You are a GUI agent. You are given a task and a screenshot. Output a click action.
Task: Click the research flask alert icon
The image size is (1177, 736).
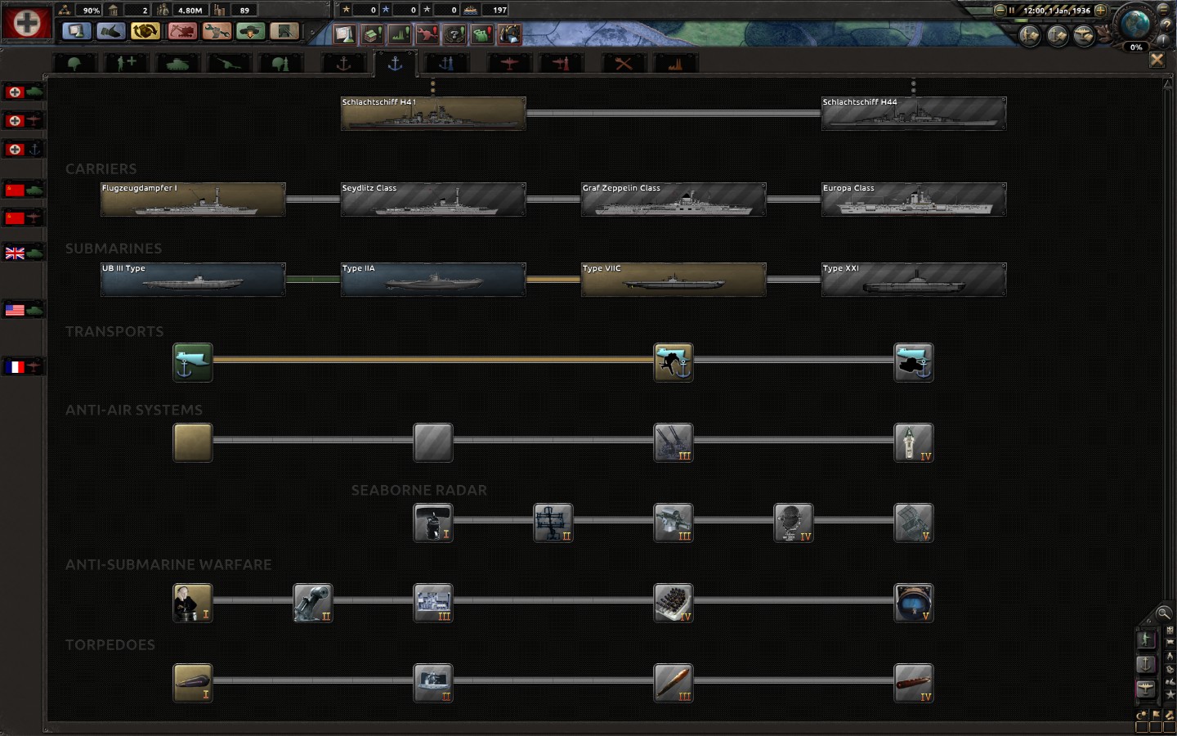tap(344, 34)
